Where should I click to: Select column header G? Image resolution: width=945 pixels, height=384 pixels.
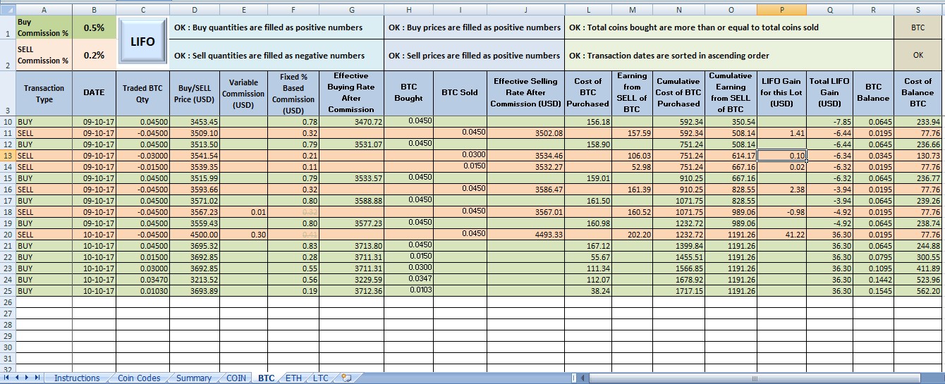pyautogui.click(x=351, y=10)
